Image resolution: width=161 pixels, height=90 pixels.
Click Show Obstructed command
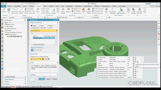[x=30, y=13]
